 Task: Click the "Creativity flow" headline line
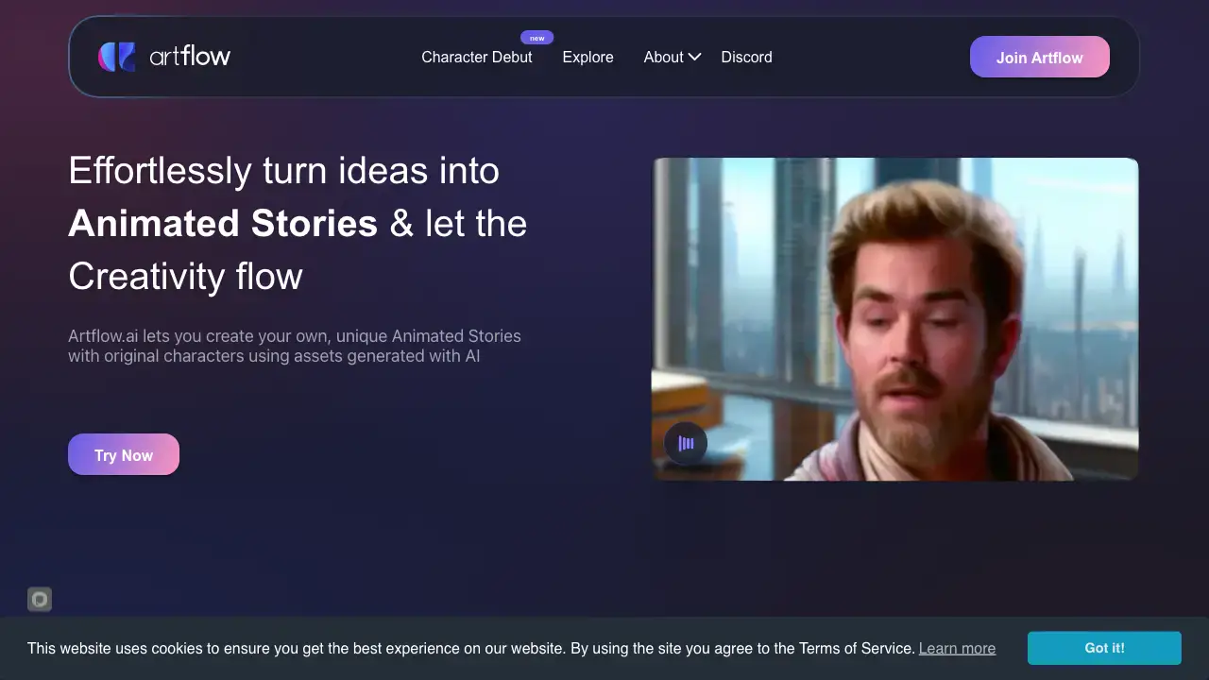pos(185,277)
